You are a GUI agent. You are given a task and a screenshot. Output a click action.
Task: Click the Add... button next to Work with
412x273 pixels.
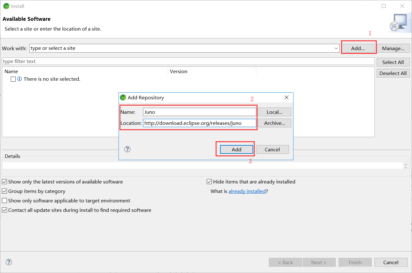(358, 48)
